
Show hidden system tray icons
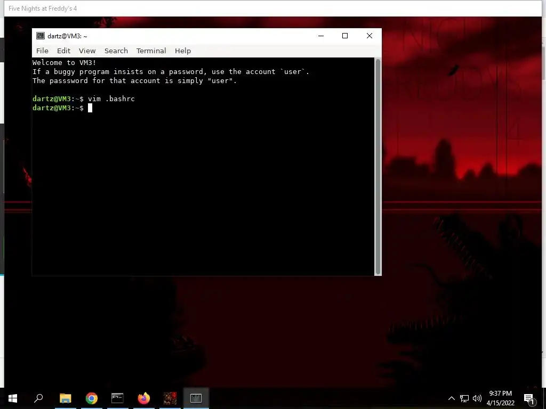point(451,398)
